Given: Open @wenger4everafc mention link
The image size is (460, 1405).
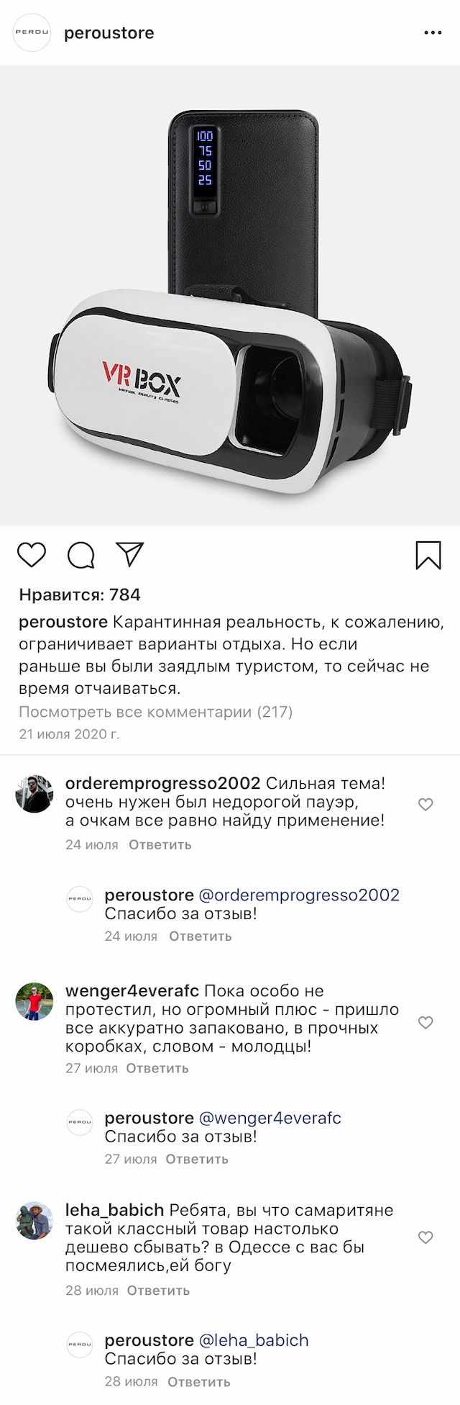Looking at the screenshot, I should tap(270, 1118).
